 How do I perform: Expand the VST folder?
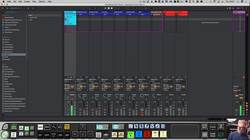29,20
